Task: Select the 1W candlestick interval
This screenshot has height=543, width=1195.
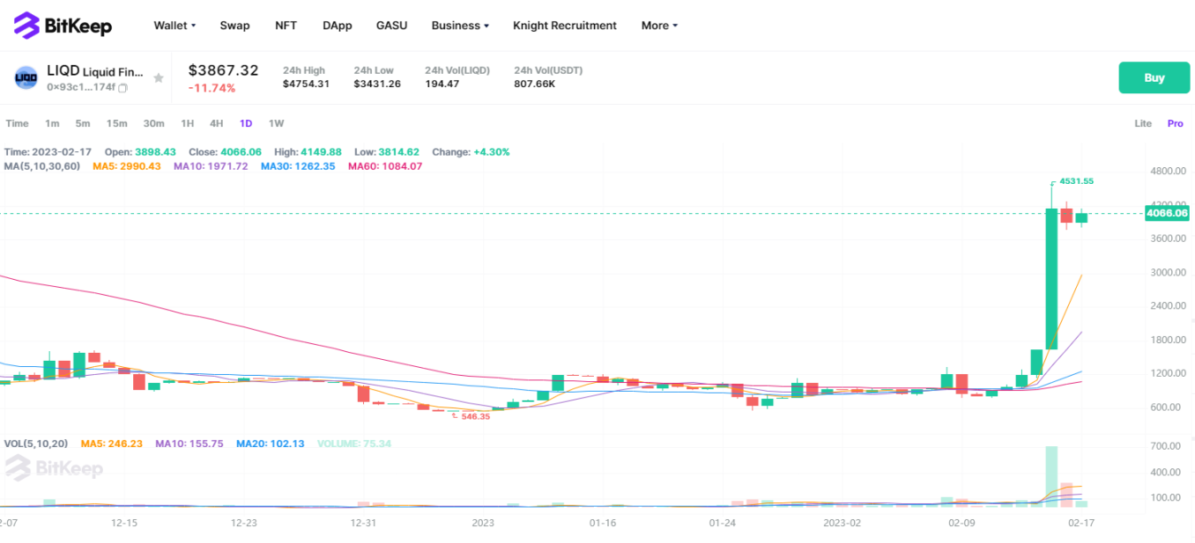Action: (276, 123)
